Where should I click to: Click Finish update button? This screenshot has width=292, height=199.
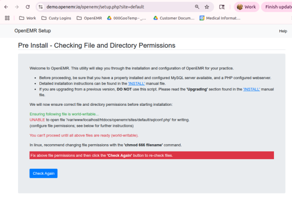pyautogui.click(x=277, y=7)
